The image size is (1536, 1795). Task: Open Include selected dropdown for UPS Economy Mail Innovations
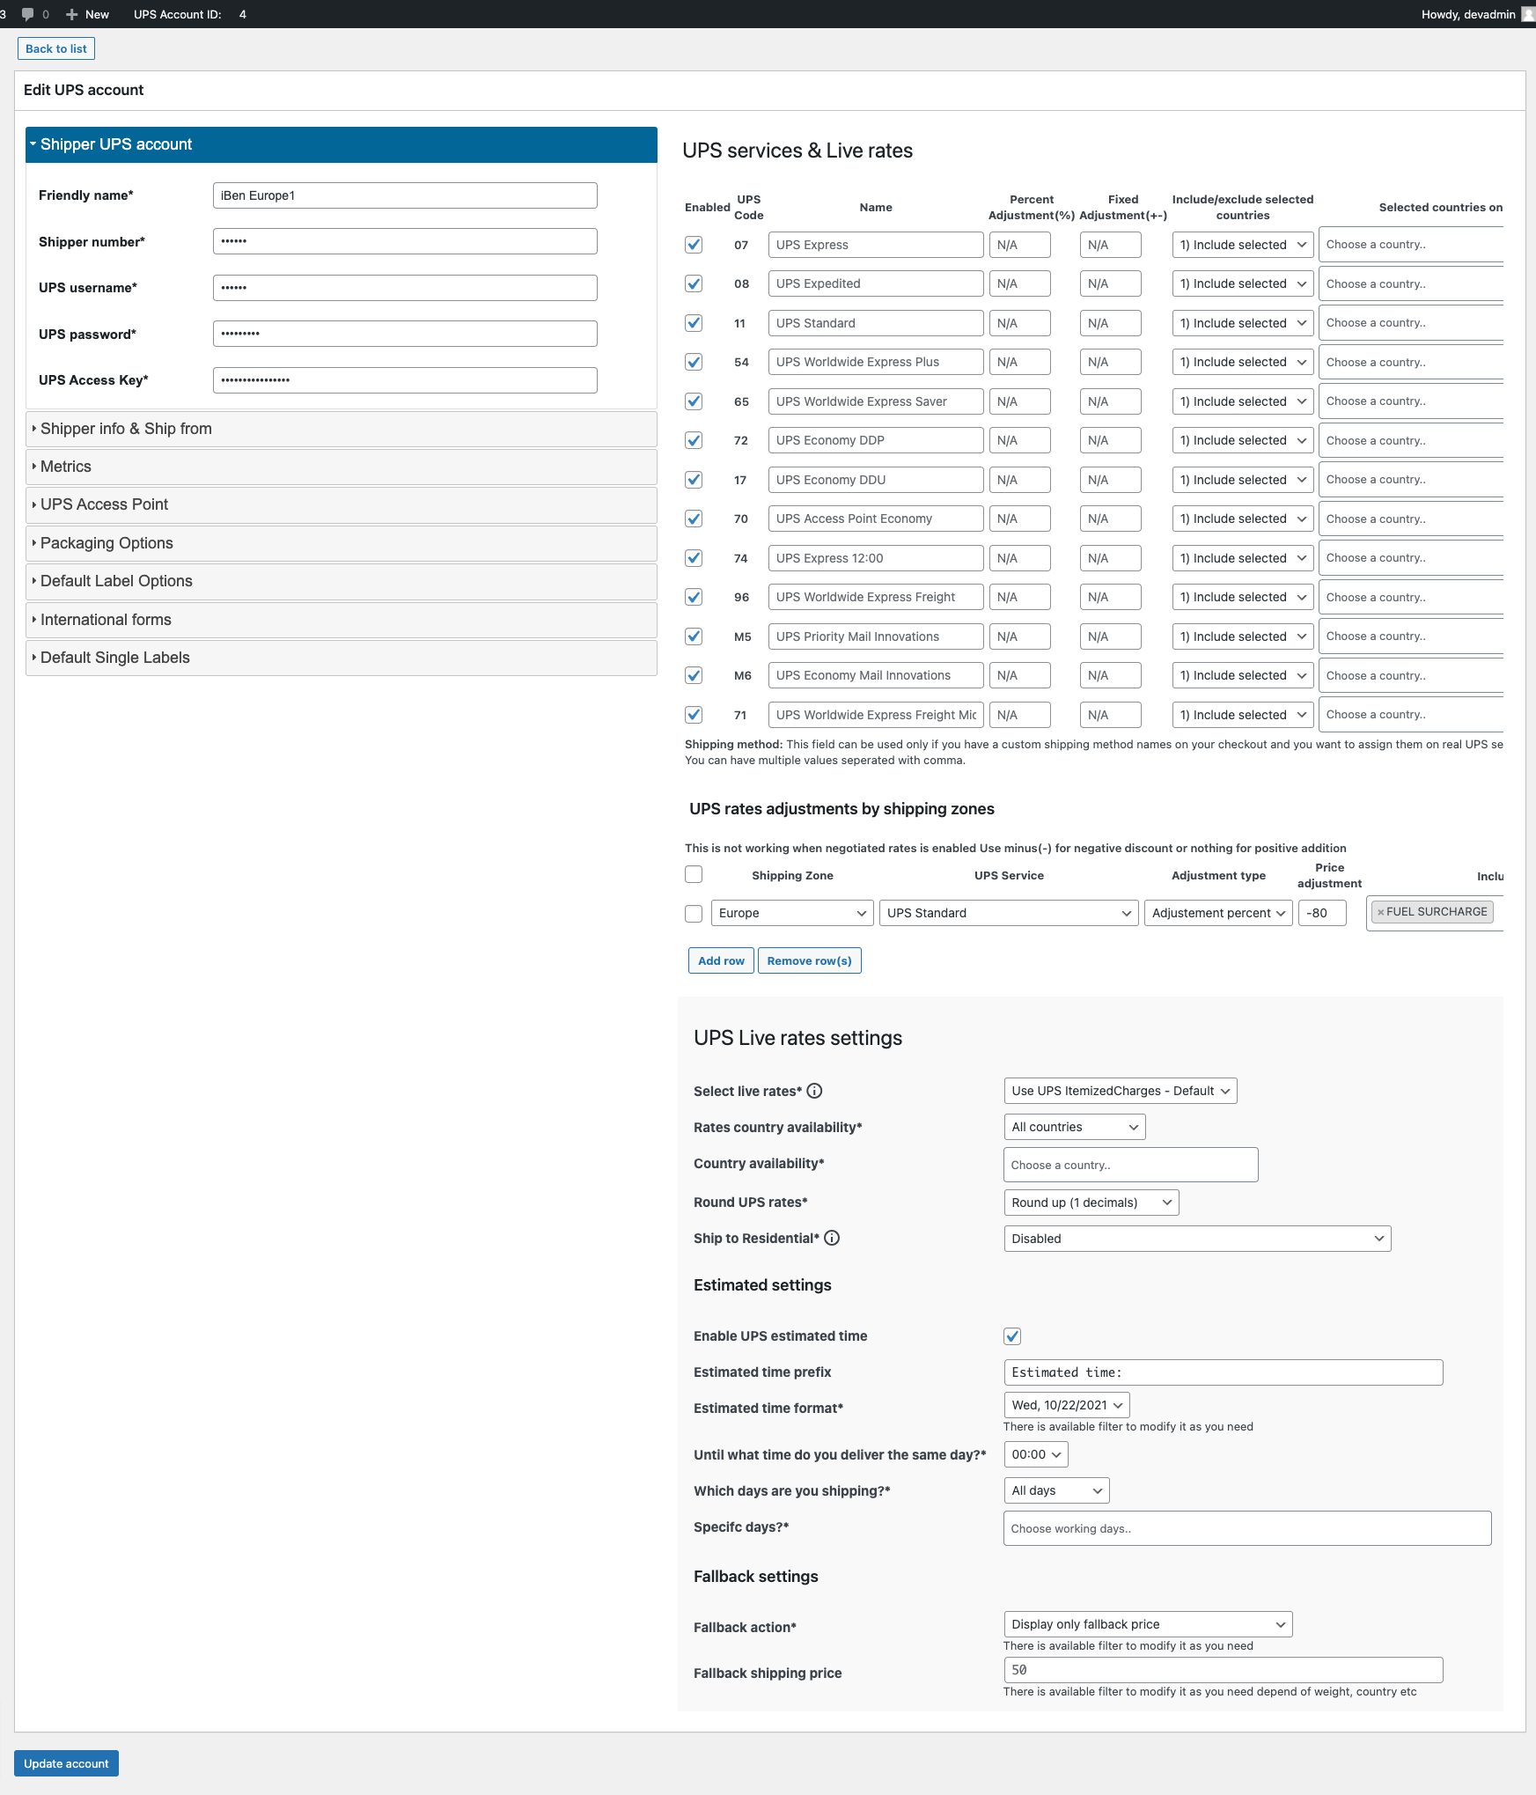coord(1243,675)
